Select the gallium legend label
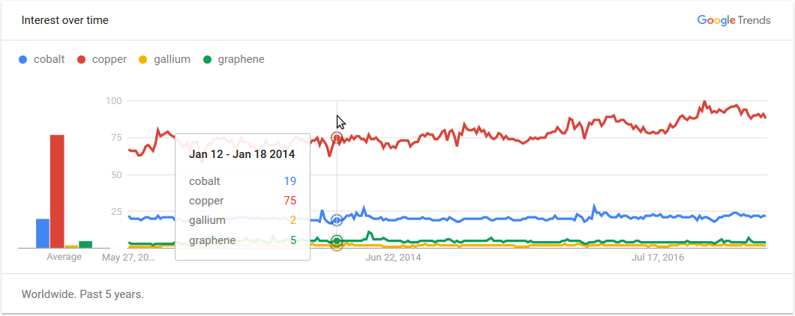This screenshot has height=316, width=795. click(x=172, y=59)
